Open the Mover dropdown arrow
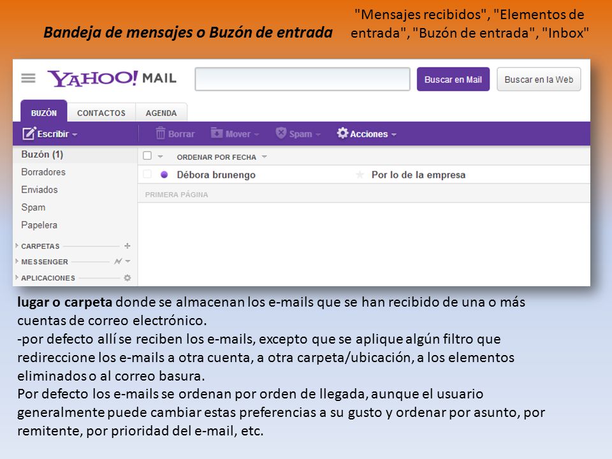The width and height of the screenshot is (612, 459). point(256,135)
